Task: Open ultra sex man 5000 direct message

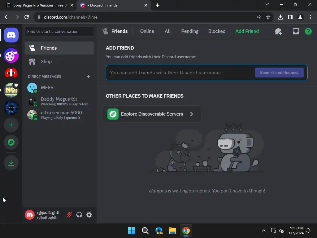Action: [59, 115]
